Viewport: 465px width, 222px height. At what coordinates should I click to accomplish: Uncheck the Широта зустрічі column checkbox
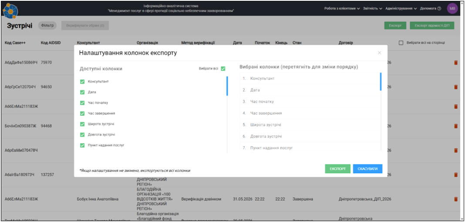[82, 124]
